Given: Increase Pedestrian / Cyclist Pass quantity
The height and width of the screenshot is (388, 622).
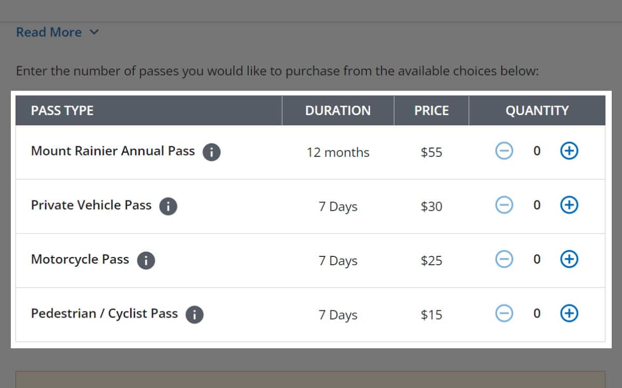Looking at the screenshot, I should coord(569,313).
